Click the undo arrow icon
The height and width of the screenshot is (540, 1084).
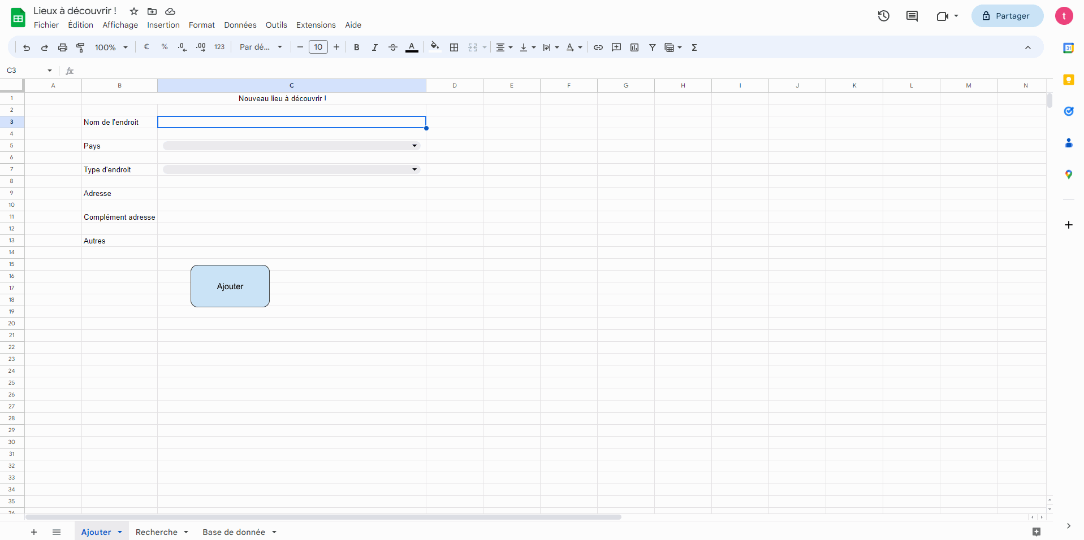pyautogui.click(x=27, y=47)
